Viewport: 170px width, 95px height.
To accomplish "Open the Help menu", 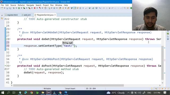I will [66, 5].
